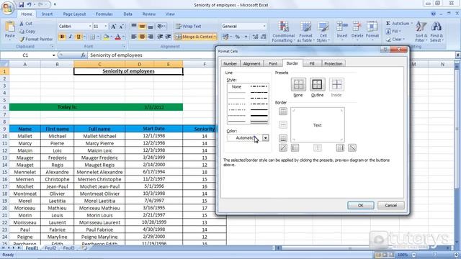Select column A header

pyautogui.click(x=24, y=64)
